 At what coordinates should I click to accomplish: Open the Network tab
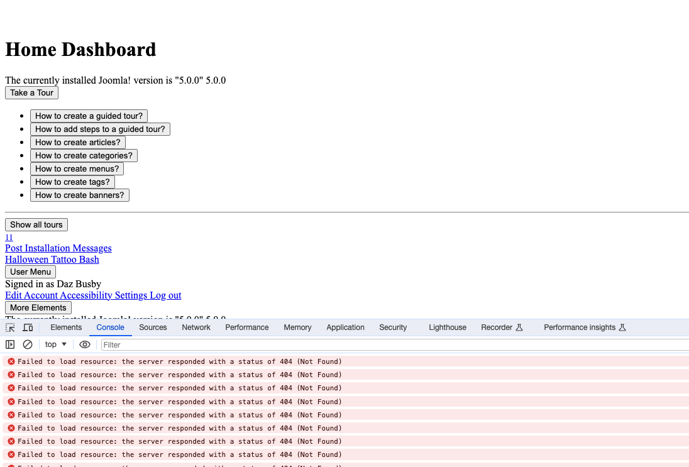point(196,327)
